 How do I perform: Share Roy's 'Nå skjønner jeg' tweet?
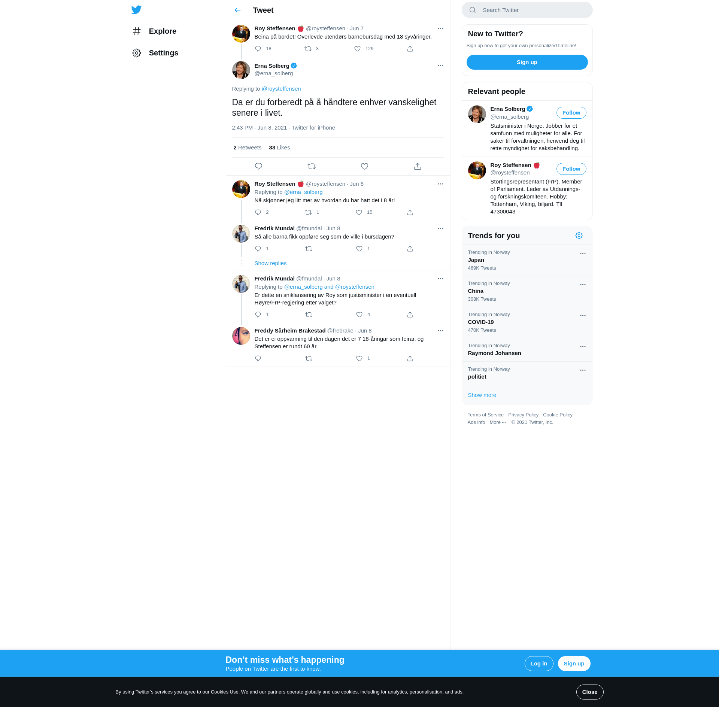[410, 212]
